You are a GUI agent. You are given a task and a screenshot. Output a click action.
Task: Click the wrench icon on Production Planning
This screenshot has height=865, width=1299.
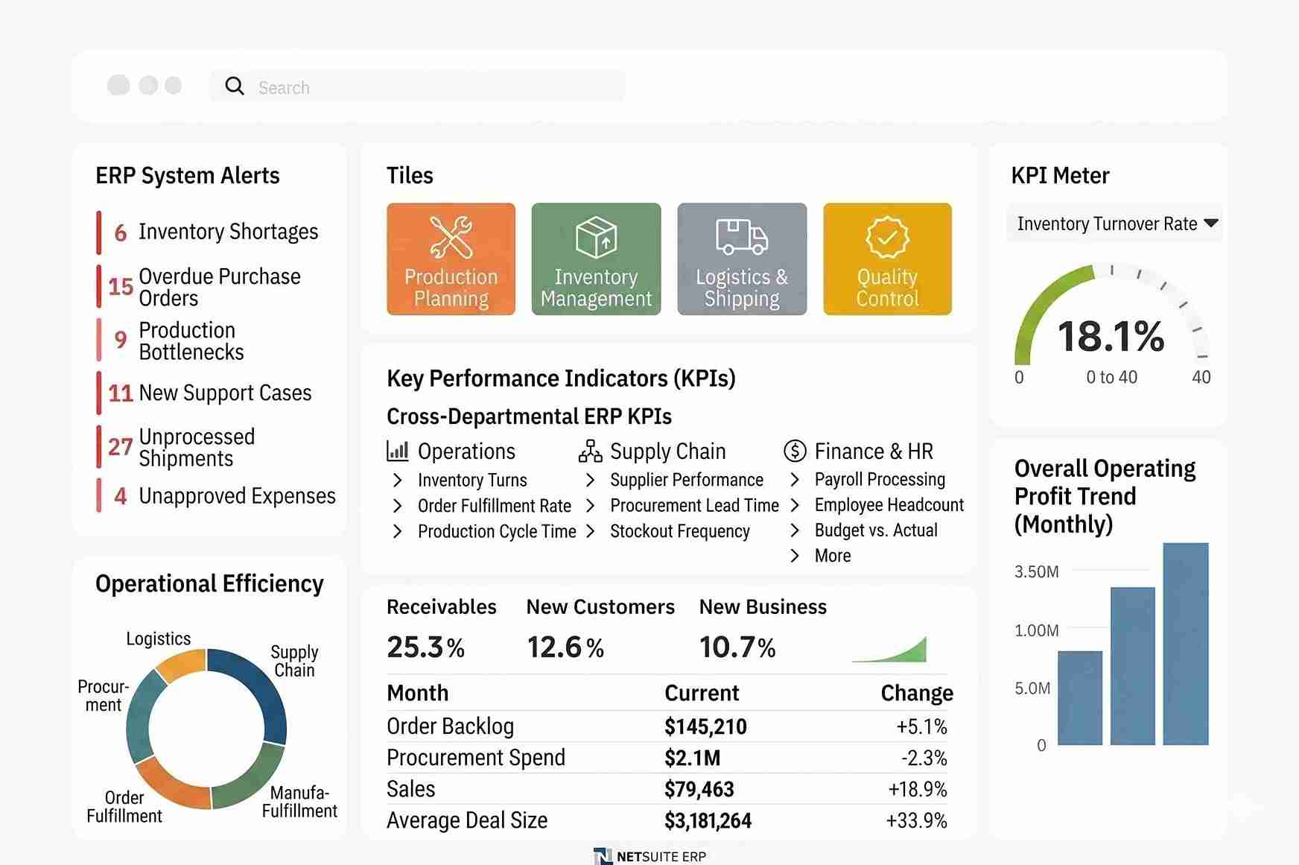[451, 237]
